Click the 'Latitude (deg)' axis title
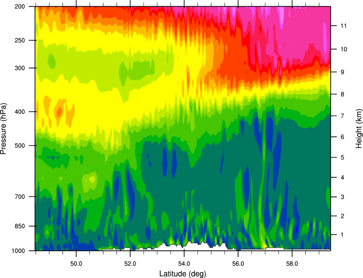Viewport: 363px width, 278px height. pyautogui.click(x=182, y=274)
